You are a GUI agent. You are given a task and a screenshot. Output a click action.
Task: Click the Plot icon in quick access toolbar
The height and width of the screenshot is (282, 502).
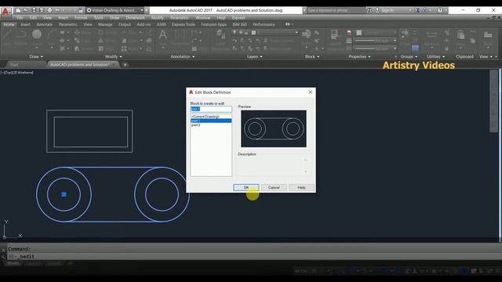pyautogui.click(x=49, y=10)
